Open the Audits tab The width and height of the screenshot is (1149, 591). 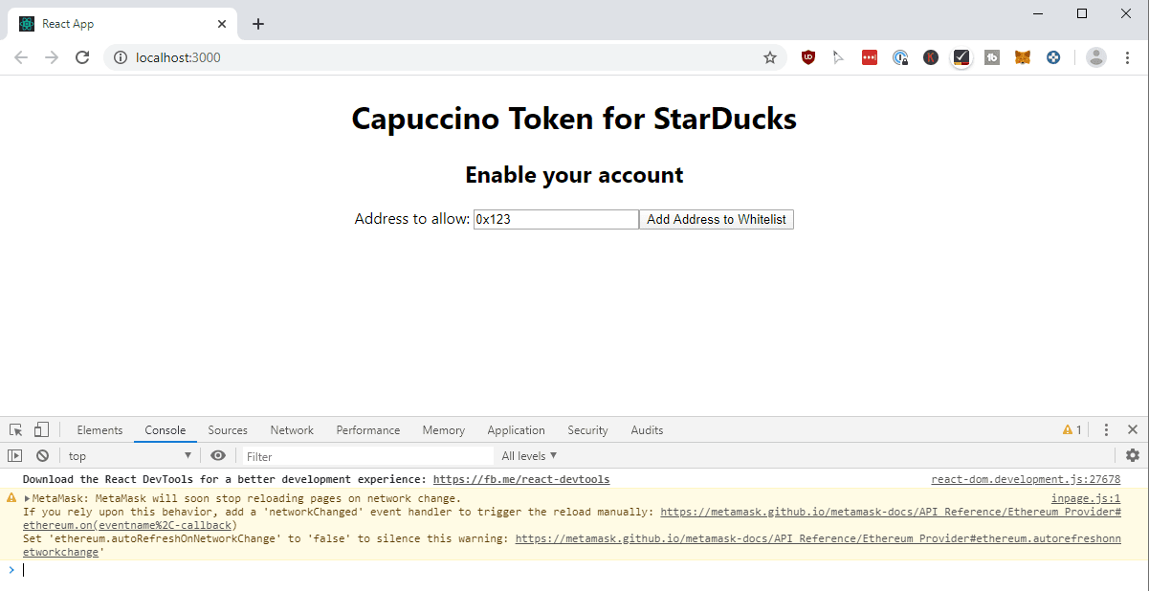(647, 430)
